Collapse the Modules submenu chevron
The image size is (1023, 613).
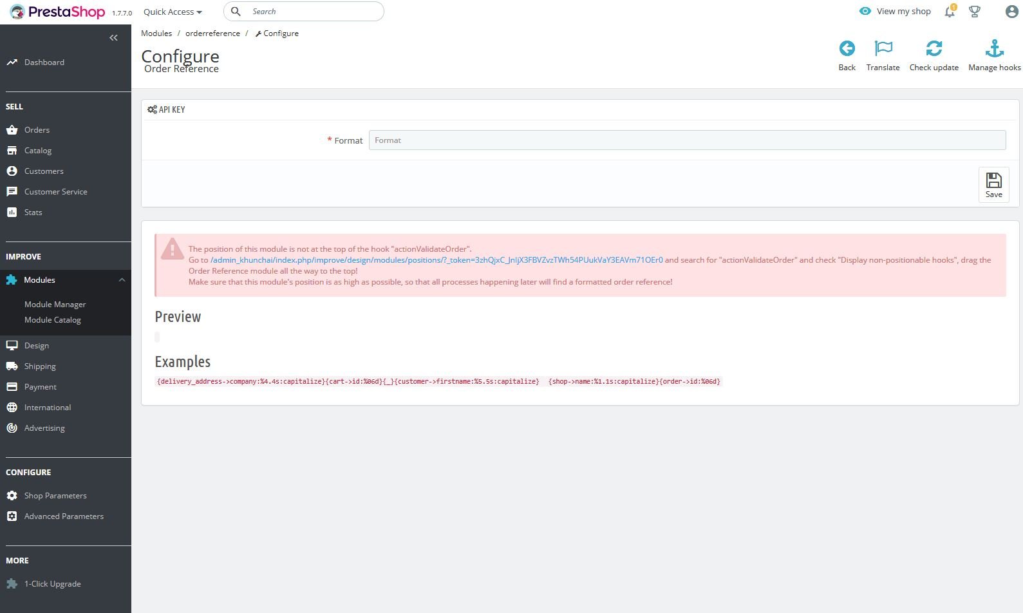[x=122, y=280]
